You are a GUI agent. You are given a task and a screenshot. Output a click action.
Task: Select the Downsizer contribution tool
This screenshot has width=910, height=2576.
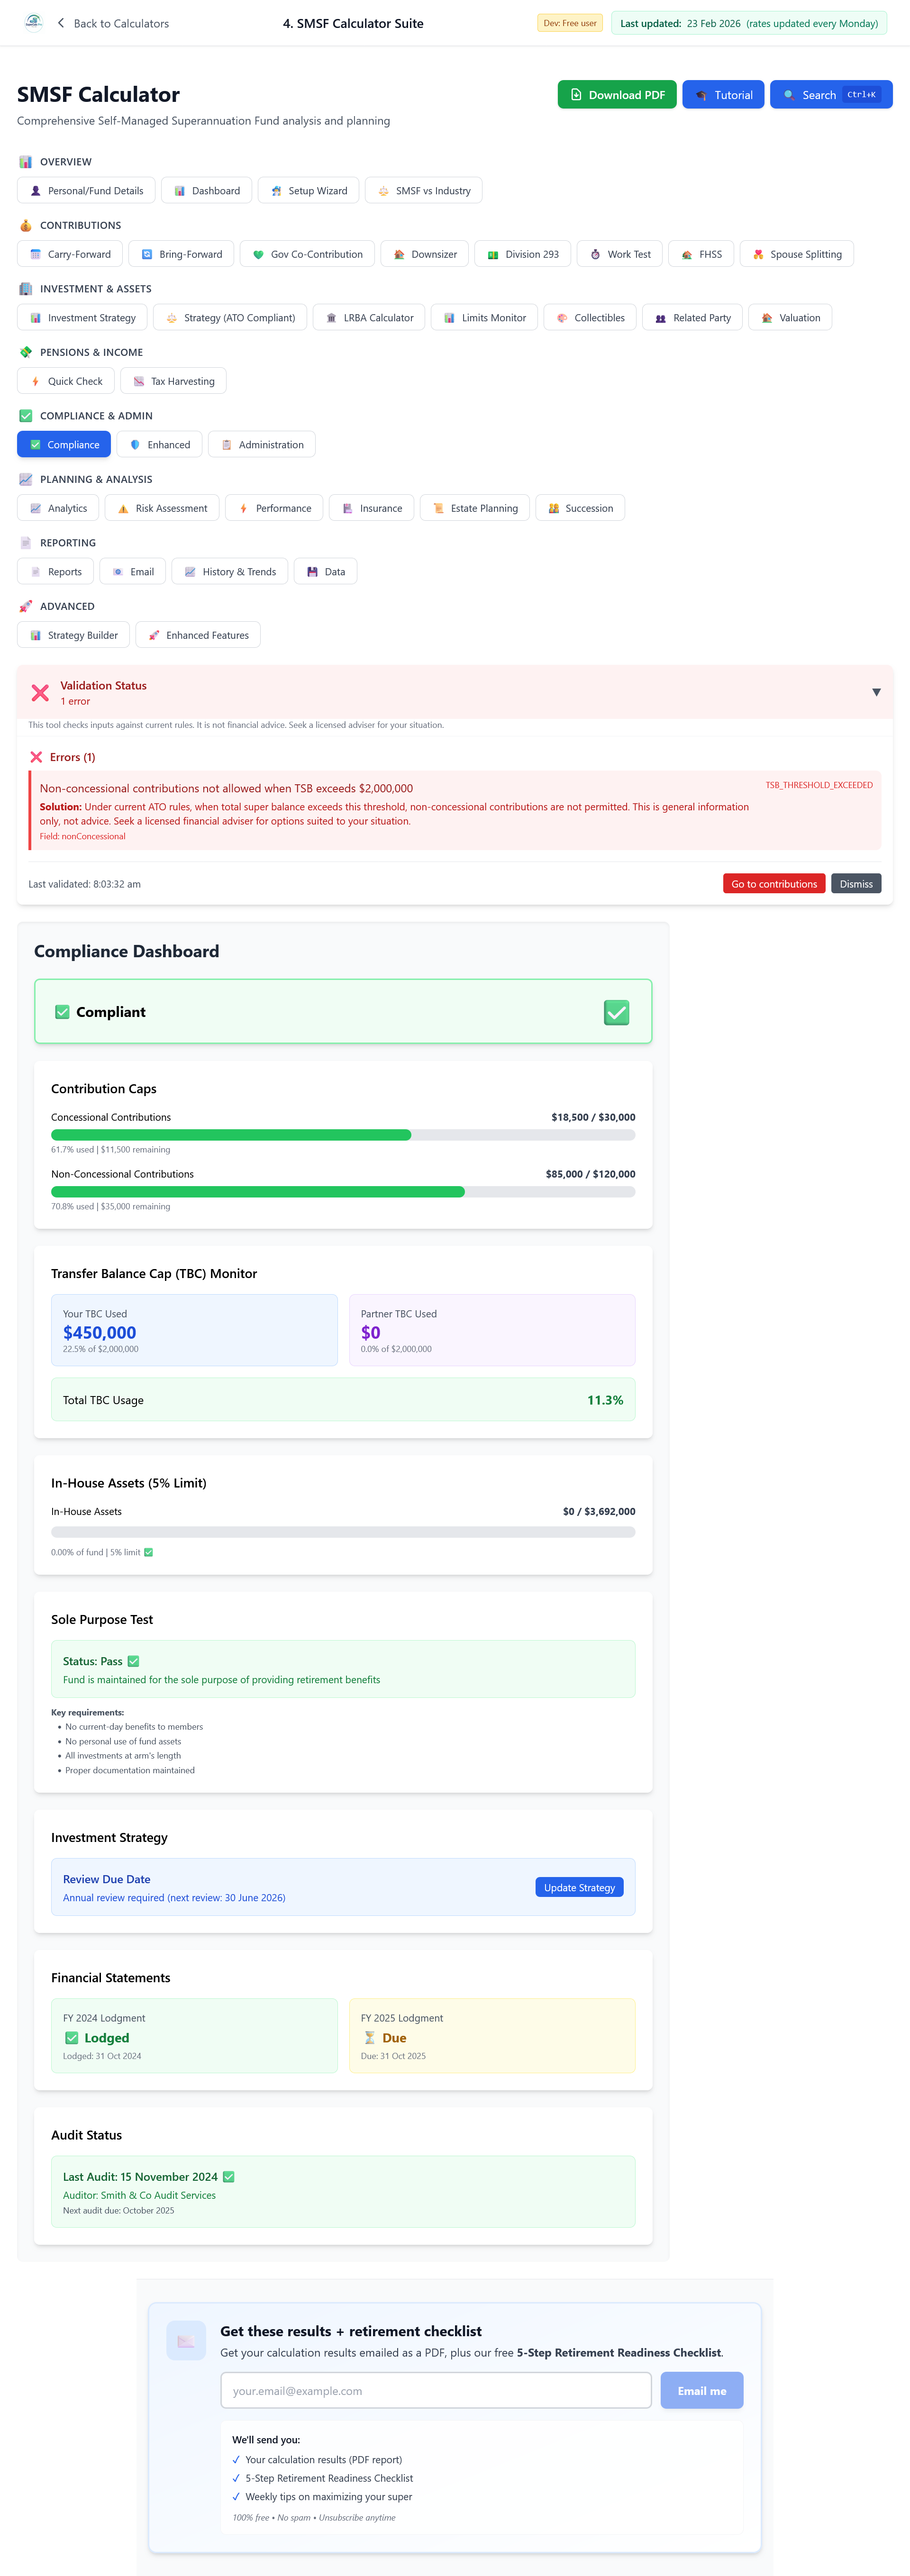pyautogui.click(x=424, y=254)
